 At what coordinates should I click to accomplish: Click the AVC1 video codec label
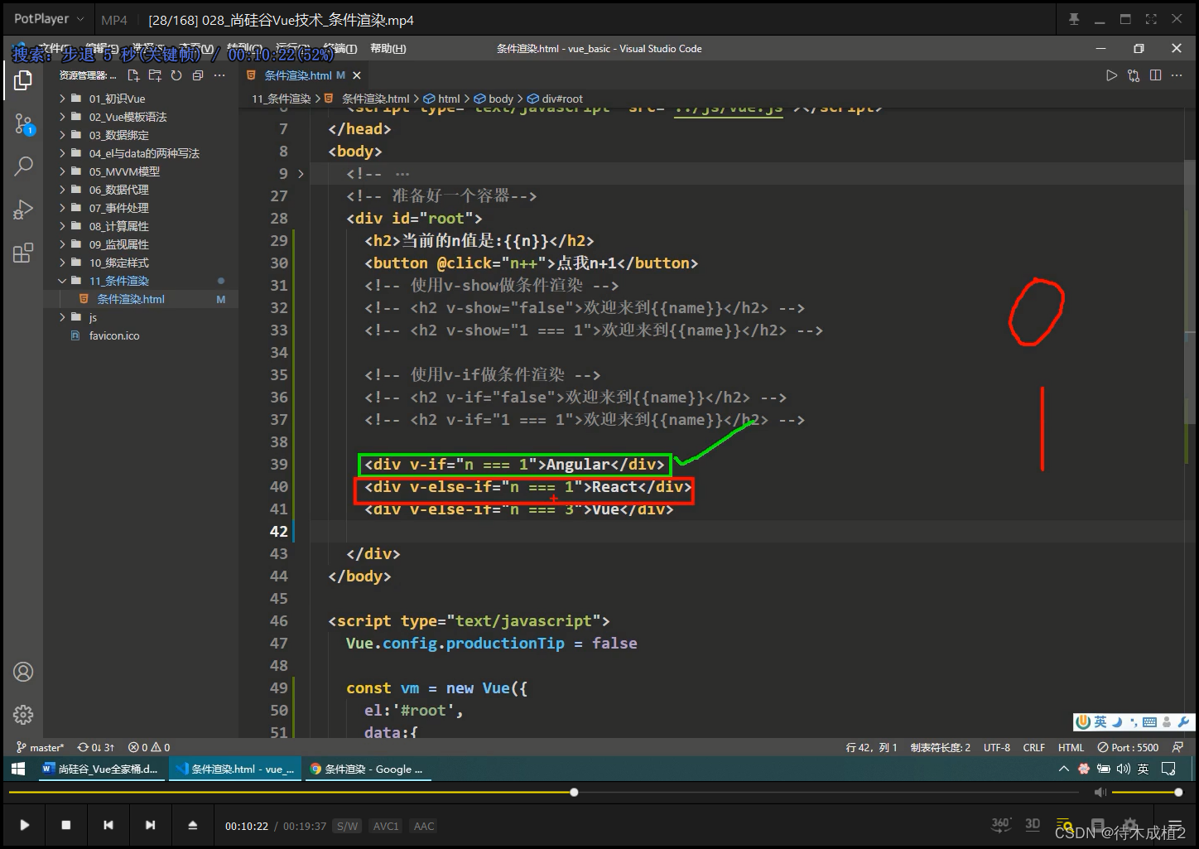(386, 826)
